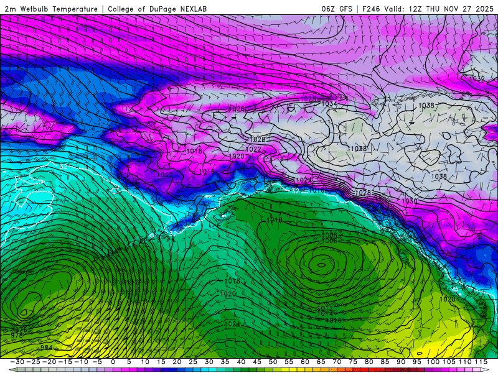Click the "2m Wetbulb Temperature" title
The height and width of the screenshot is (373, 498).
(x=52, y=9)
